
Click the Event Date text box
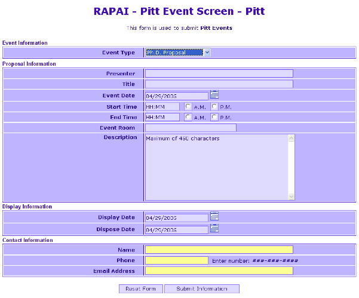coord(176,96)
